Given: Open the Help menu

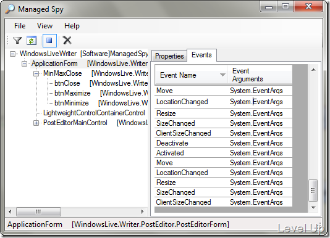Looking at the screenshot, I should coord(72,26).
